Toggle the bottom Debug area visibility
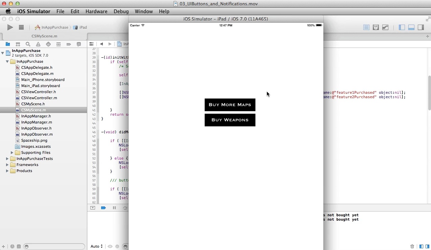The image size is (431, 250). pos(411,27)
